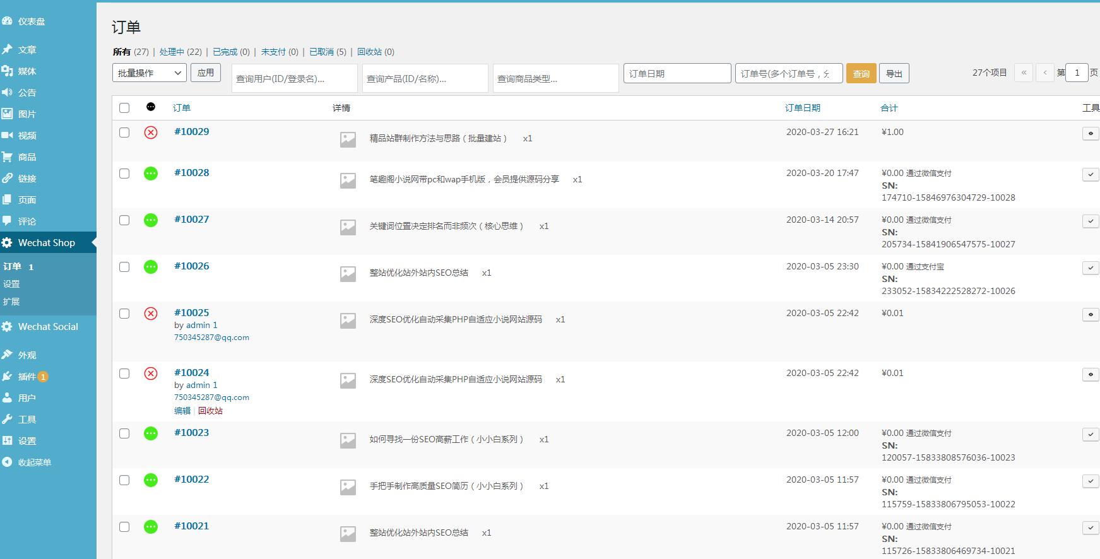
Task: Open the 查询商品类型 product type combo box
Action: [556, 78]
